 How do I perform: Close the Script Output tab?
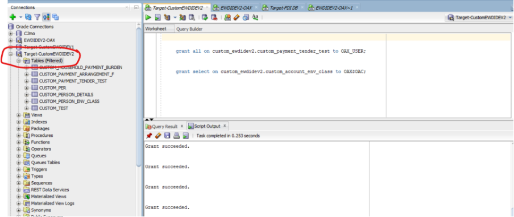[x=225, y=126]
